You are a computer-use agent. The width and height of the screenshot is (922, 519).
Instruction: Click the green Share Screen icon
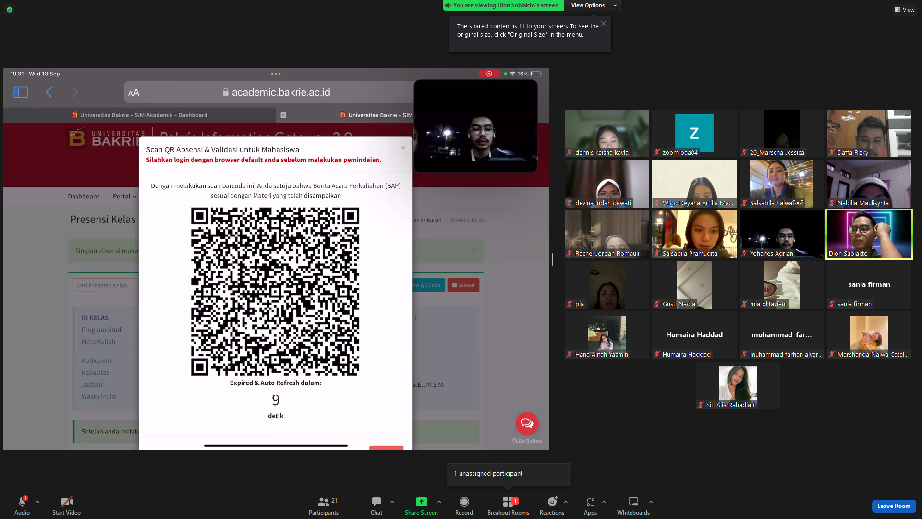point(421,502)
